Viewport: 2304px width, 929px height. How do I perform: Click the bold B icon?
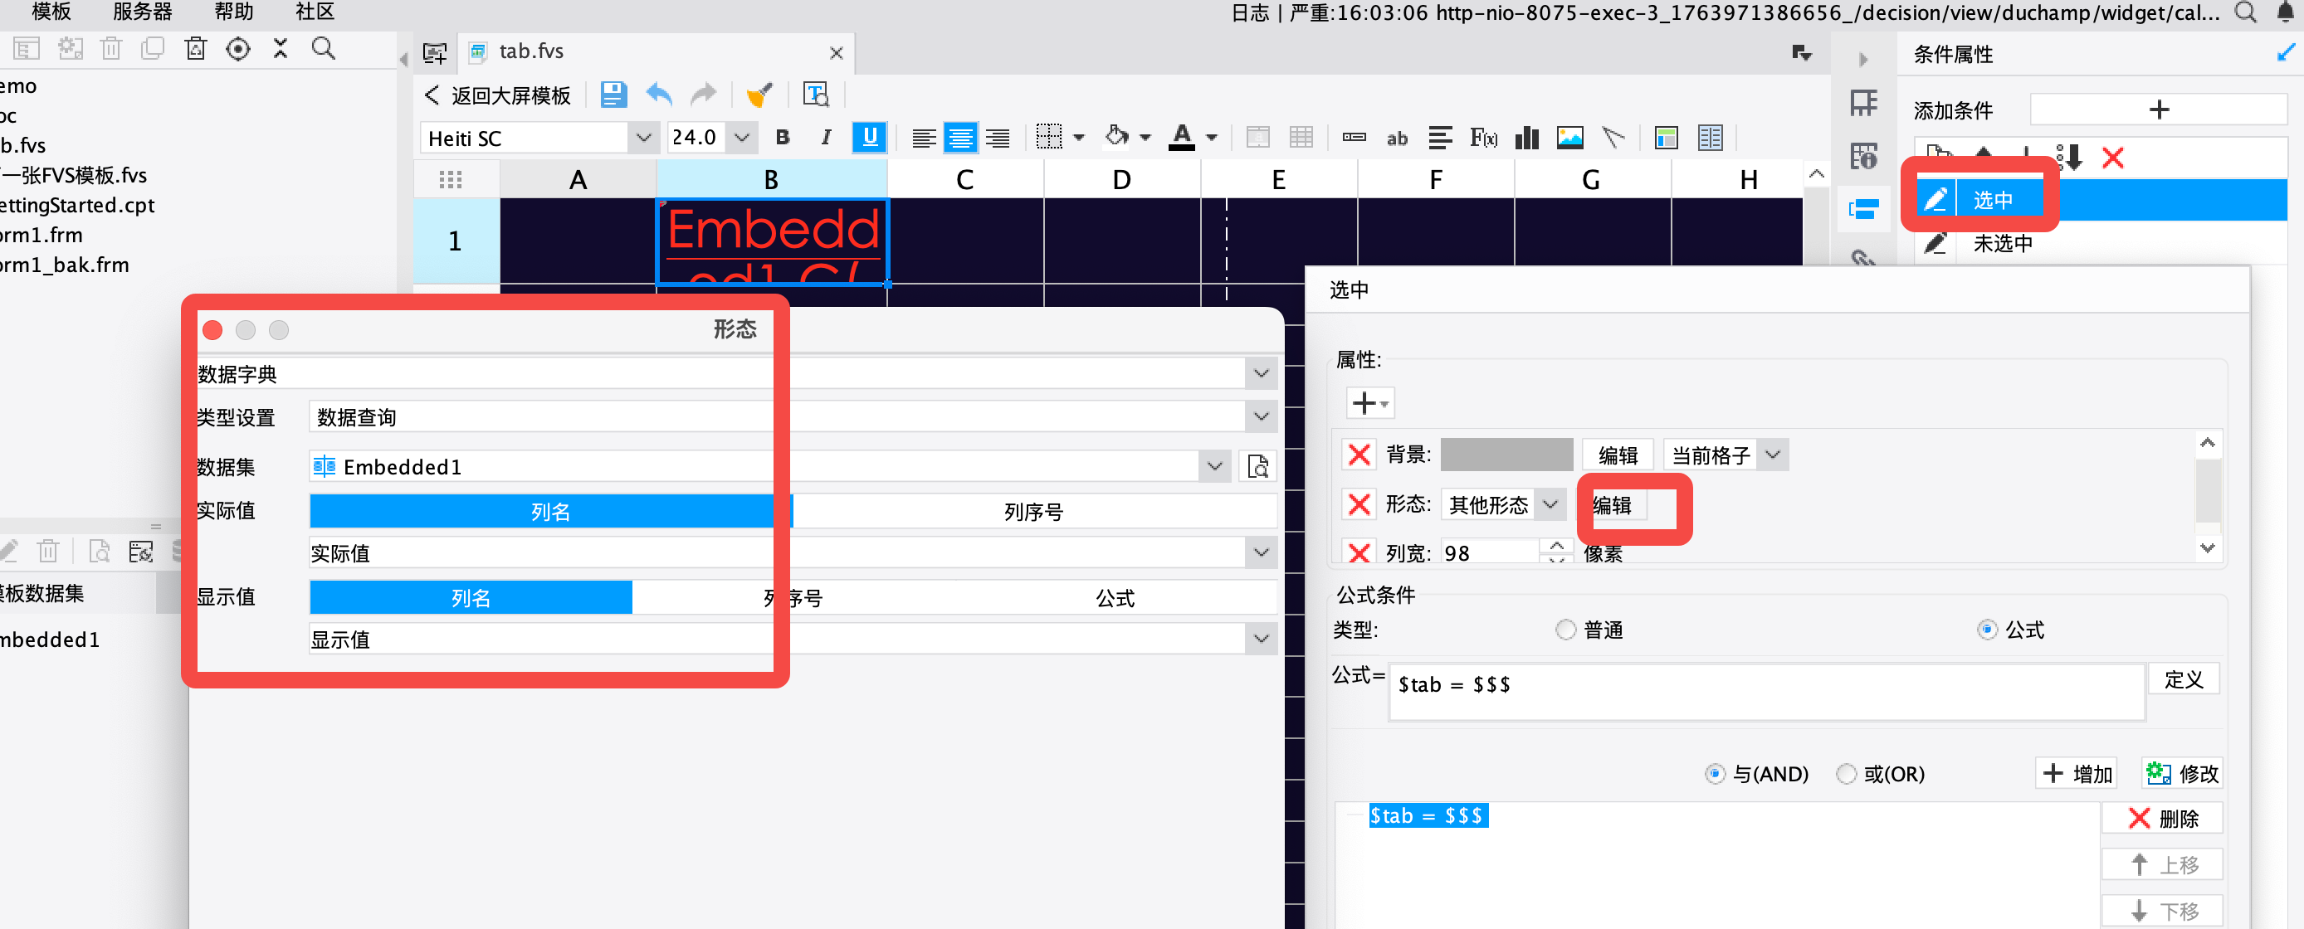tap(783, 138)
